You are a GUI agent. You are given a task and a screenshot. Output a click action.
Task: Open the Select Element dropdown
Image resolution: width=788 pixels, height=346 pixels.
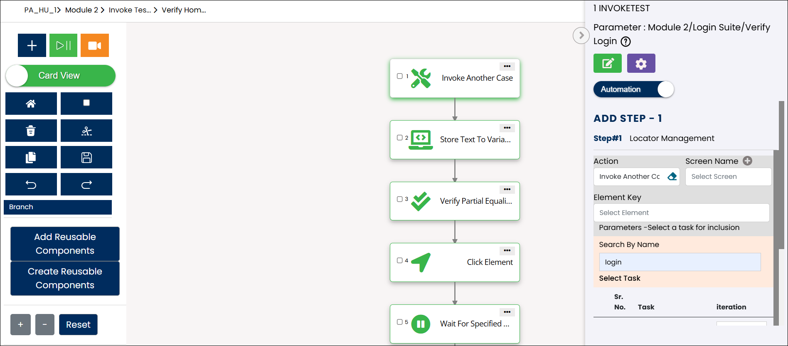681,213
